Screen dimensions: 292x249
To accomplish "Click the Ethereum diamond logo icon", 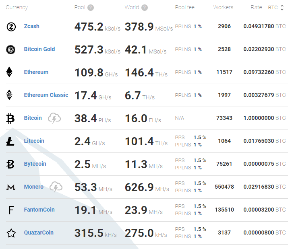I will click(x=9, y=72).
